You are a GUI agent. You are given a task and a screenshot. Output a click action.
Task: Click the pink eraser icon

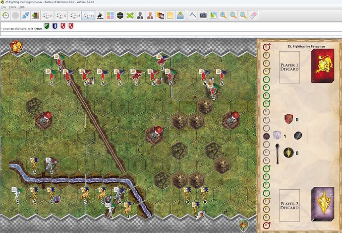pyautogui.click(x=253, y=15)
